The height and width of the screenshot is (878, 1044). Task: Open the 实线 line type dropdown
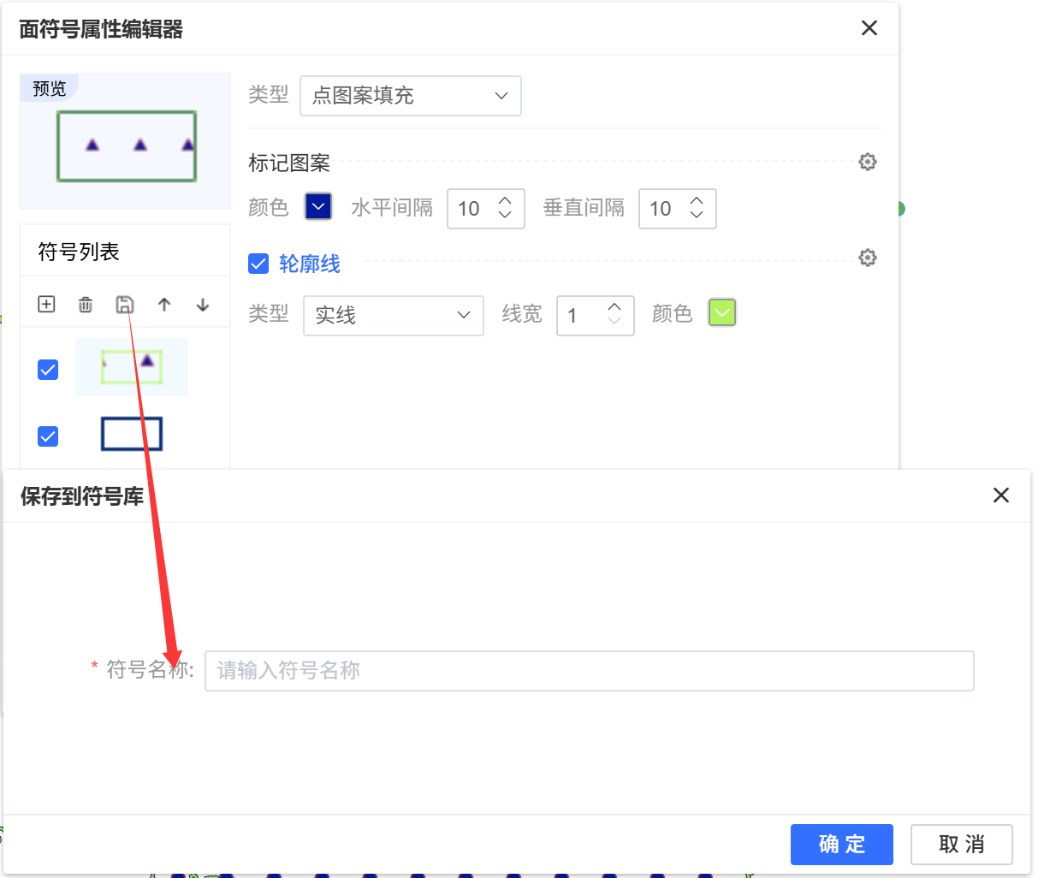(x=393, y=316)
